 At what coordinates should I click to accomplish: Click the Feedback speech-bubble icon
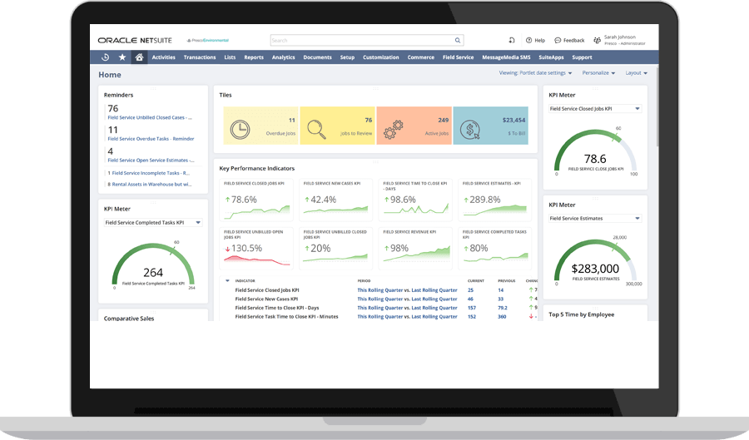[x=558, y=41]
